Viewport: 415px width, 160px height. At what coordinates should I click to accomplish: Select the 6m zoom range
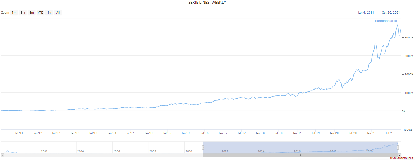pyautogui.click(x=31, y=13)
